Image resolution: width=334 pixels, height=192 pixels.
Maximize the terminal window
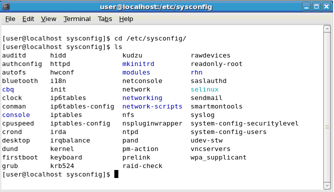pyautogui.click(x=316, y=7)
